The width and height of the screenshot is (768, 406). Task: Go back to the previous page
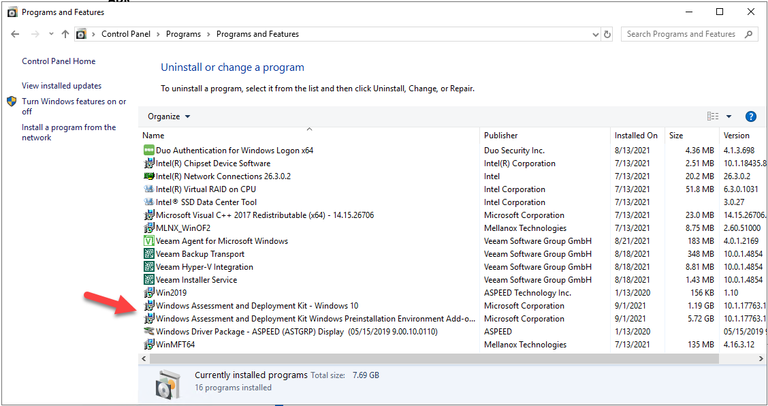(x=15, y=34)
